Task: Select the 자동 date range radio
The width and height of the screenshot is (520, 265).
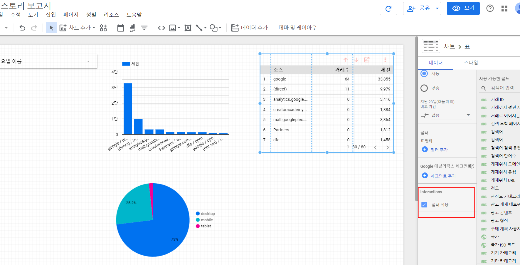Action: pos(424,73)
